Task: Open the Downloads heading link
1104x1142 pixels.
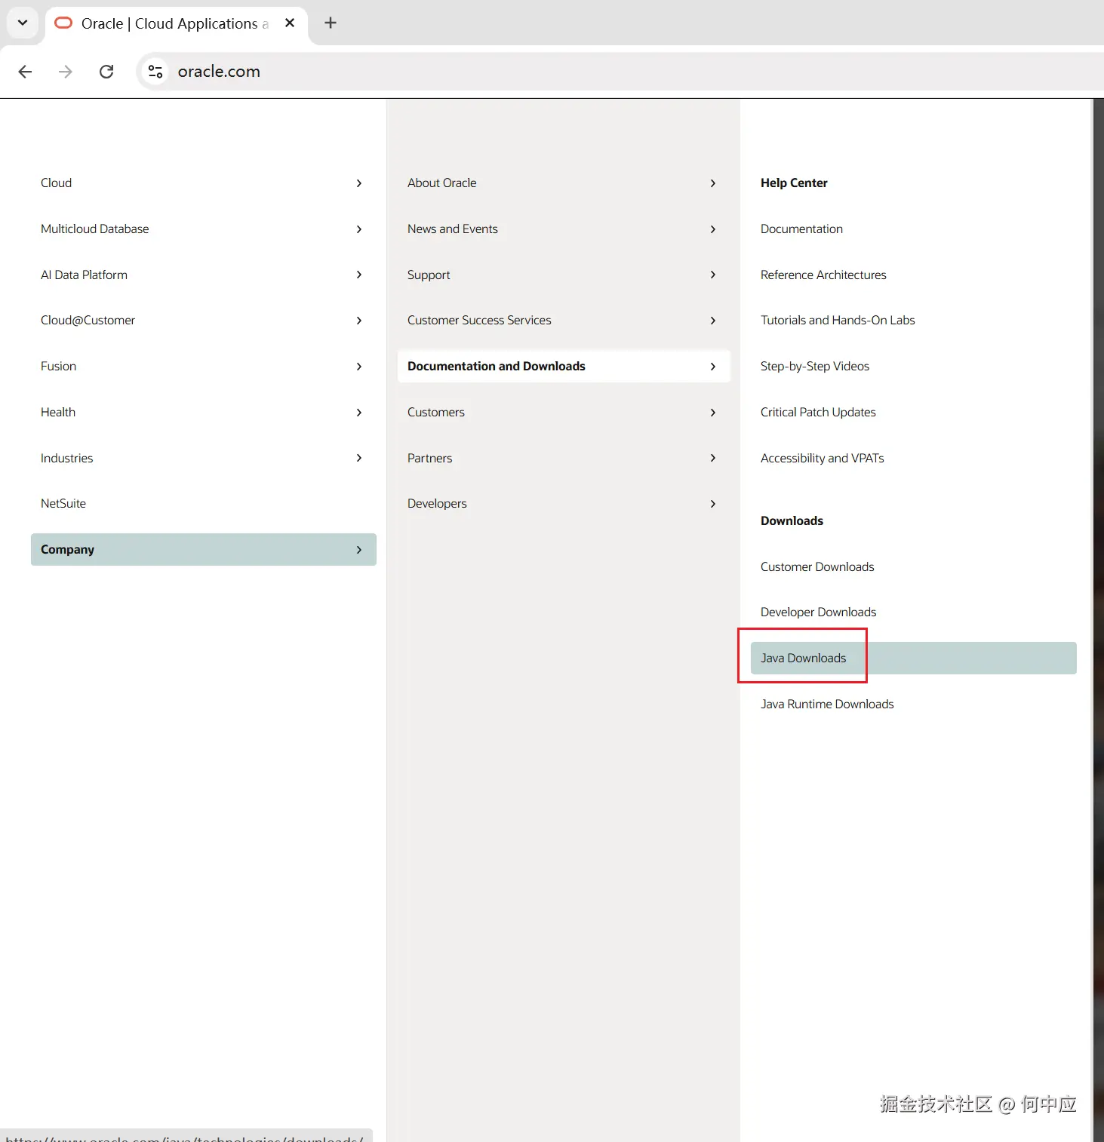Action: click(x=792, y=521)
